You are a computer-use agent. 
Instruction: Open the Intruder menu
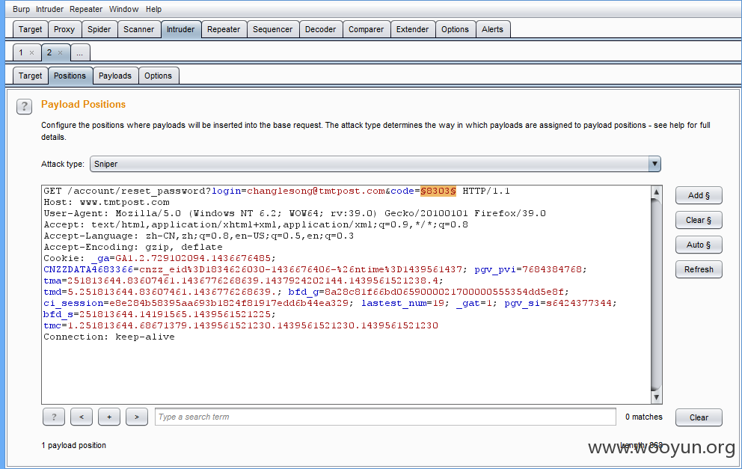[x=49, y=9]
